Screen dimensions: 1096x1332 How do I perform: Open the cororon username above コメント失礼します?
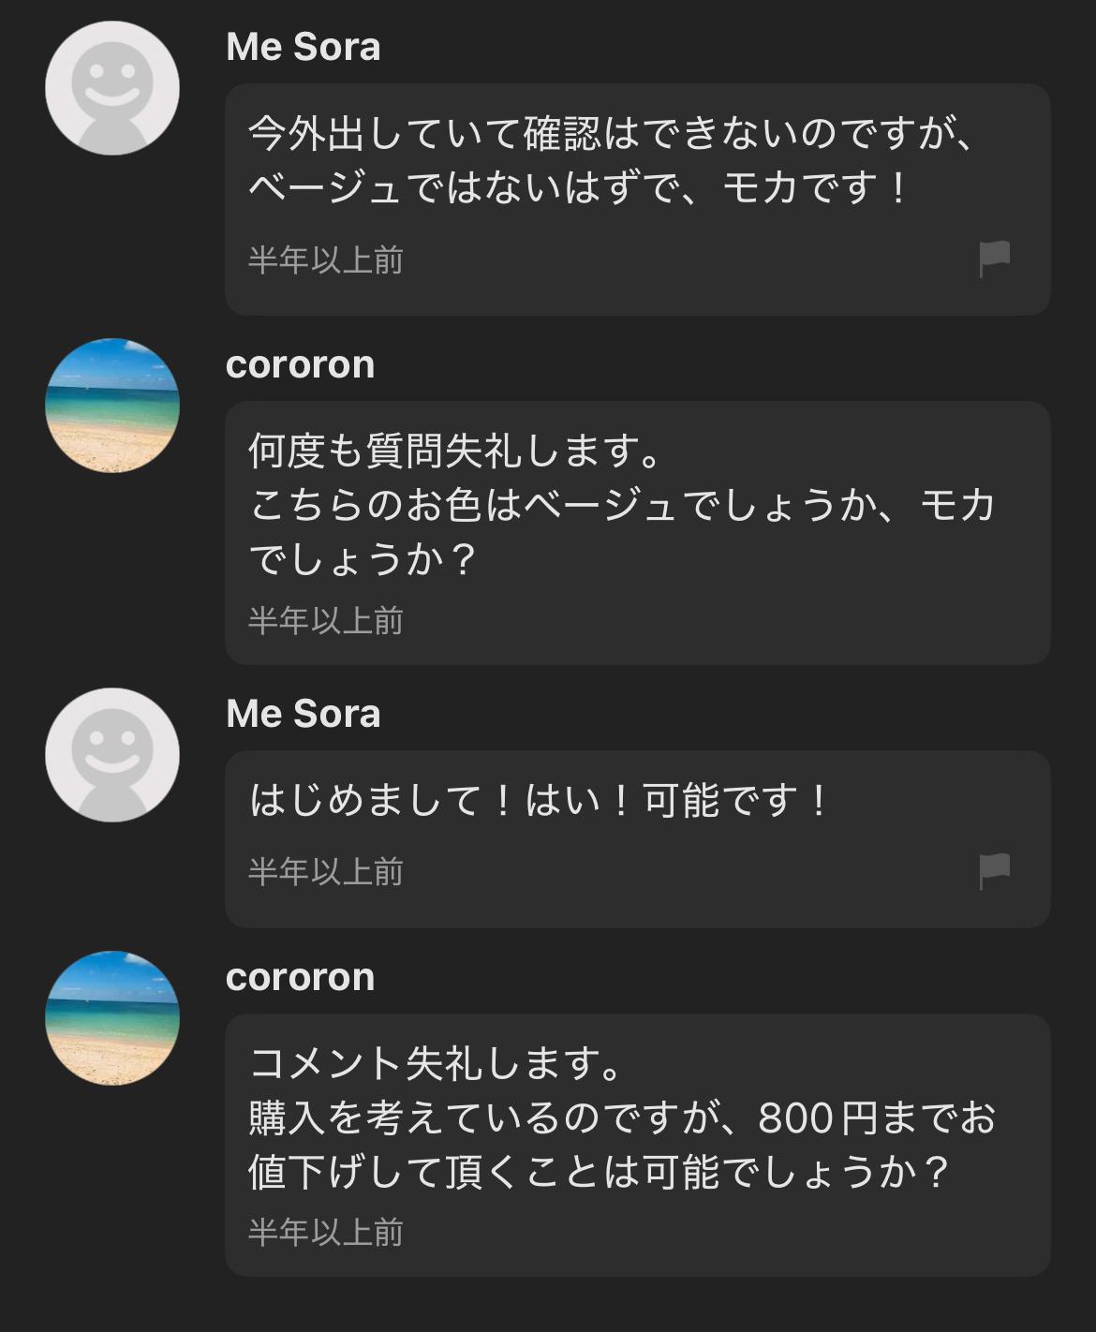(x=300, y=977)
